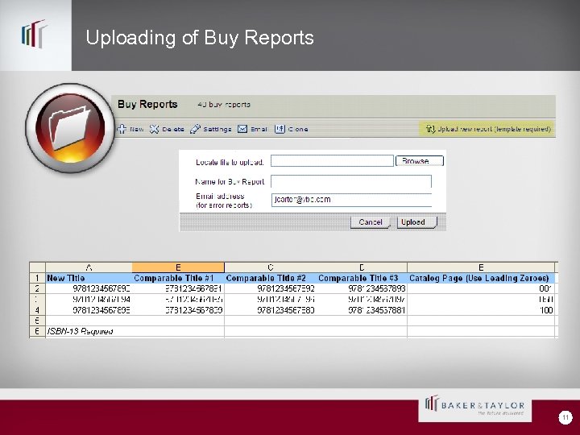Select column A header

click(x=89, y=267)
